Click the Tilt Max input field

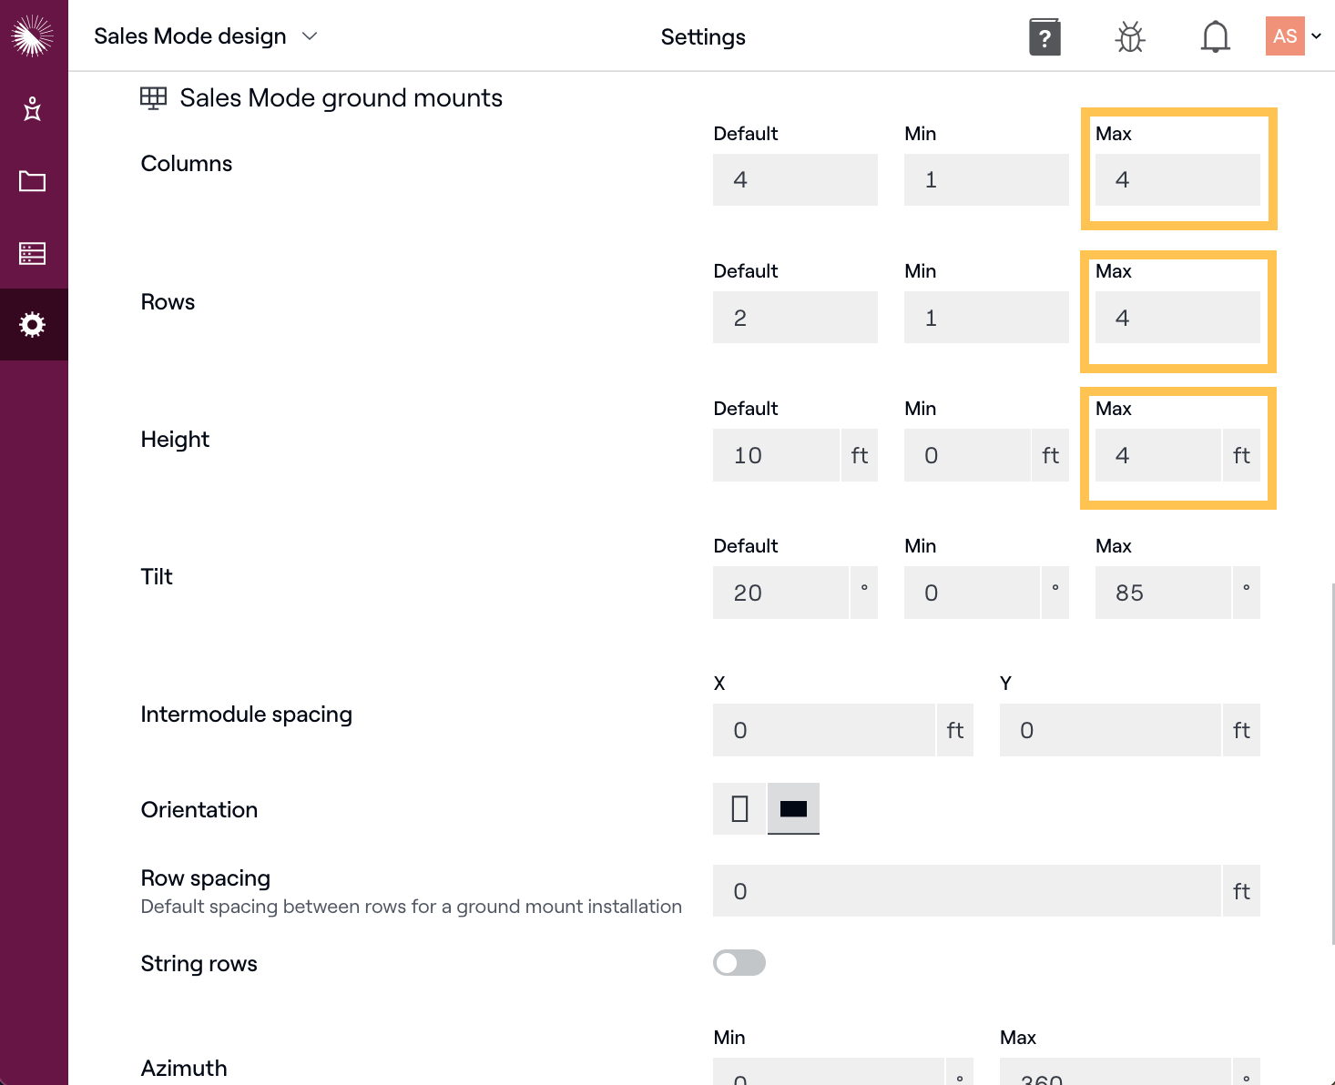(x=1163, y=593)
